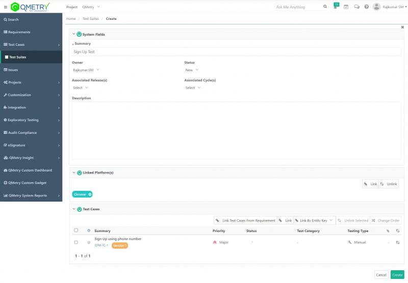Click the gear icon in table header

[89, 231]
